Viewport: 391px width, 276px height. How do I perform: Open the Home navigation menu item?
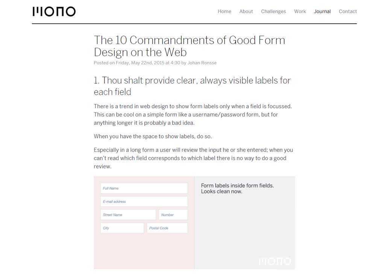[x=224, y=11]
